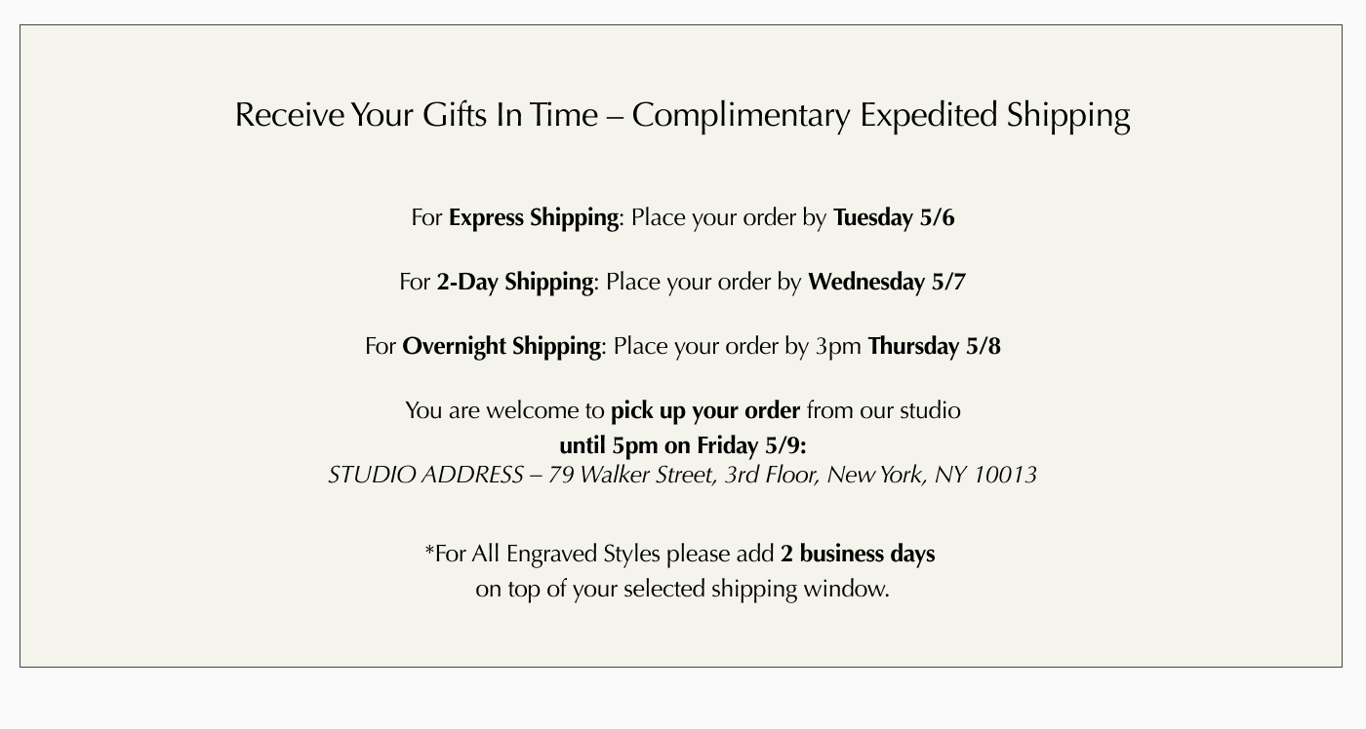The image size is (1366, 729).
Task: Select the bold "Overnight Shipping" text
Action: [502, 346]
